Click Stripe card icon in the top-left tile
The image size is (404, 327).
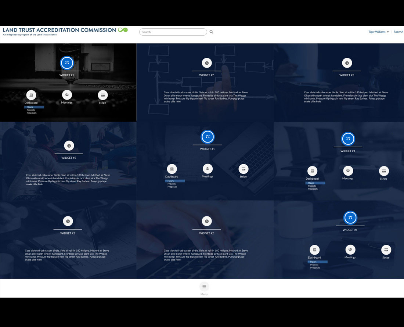pos(102,95)
